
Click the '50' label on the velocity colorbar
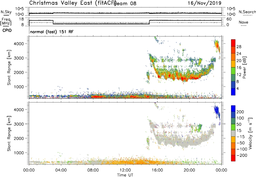click(239, 124)
